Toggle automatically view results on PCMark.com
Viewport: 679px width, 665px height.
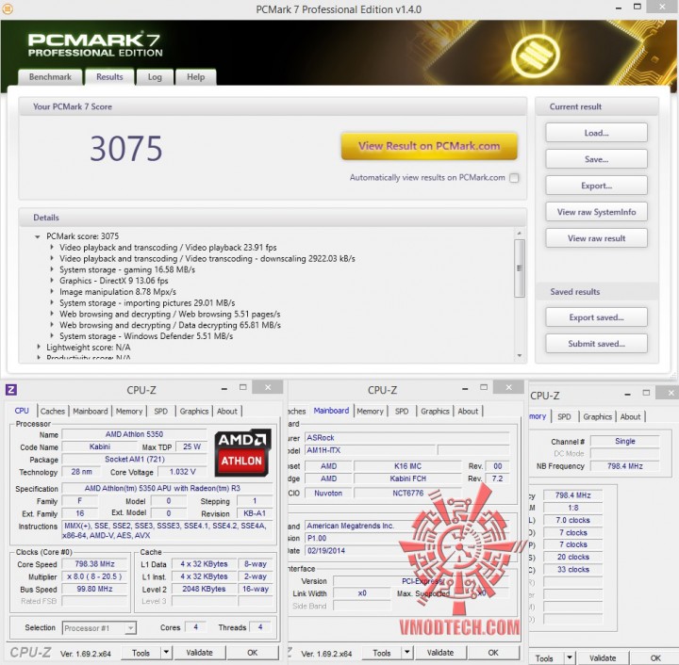point(514,178)
